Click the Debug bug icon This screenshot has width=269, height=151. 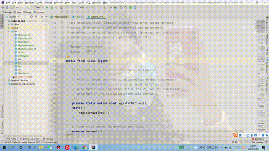click(51, 8)
